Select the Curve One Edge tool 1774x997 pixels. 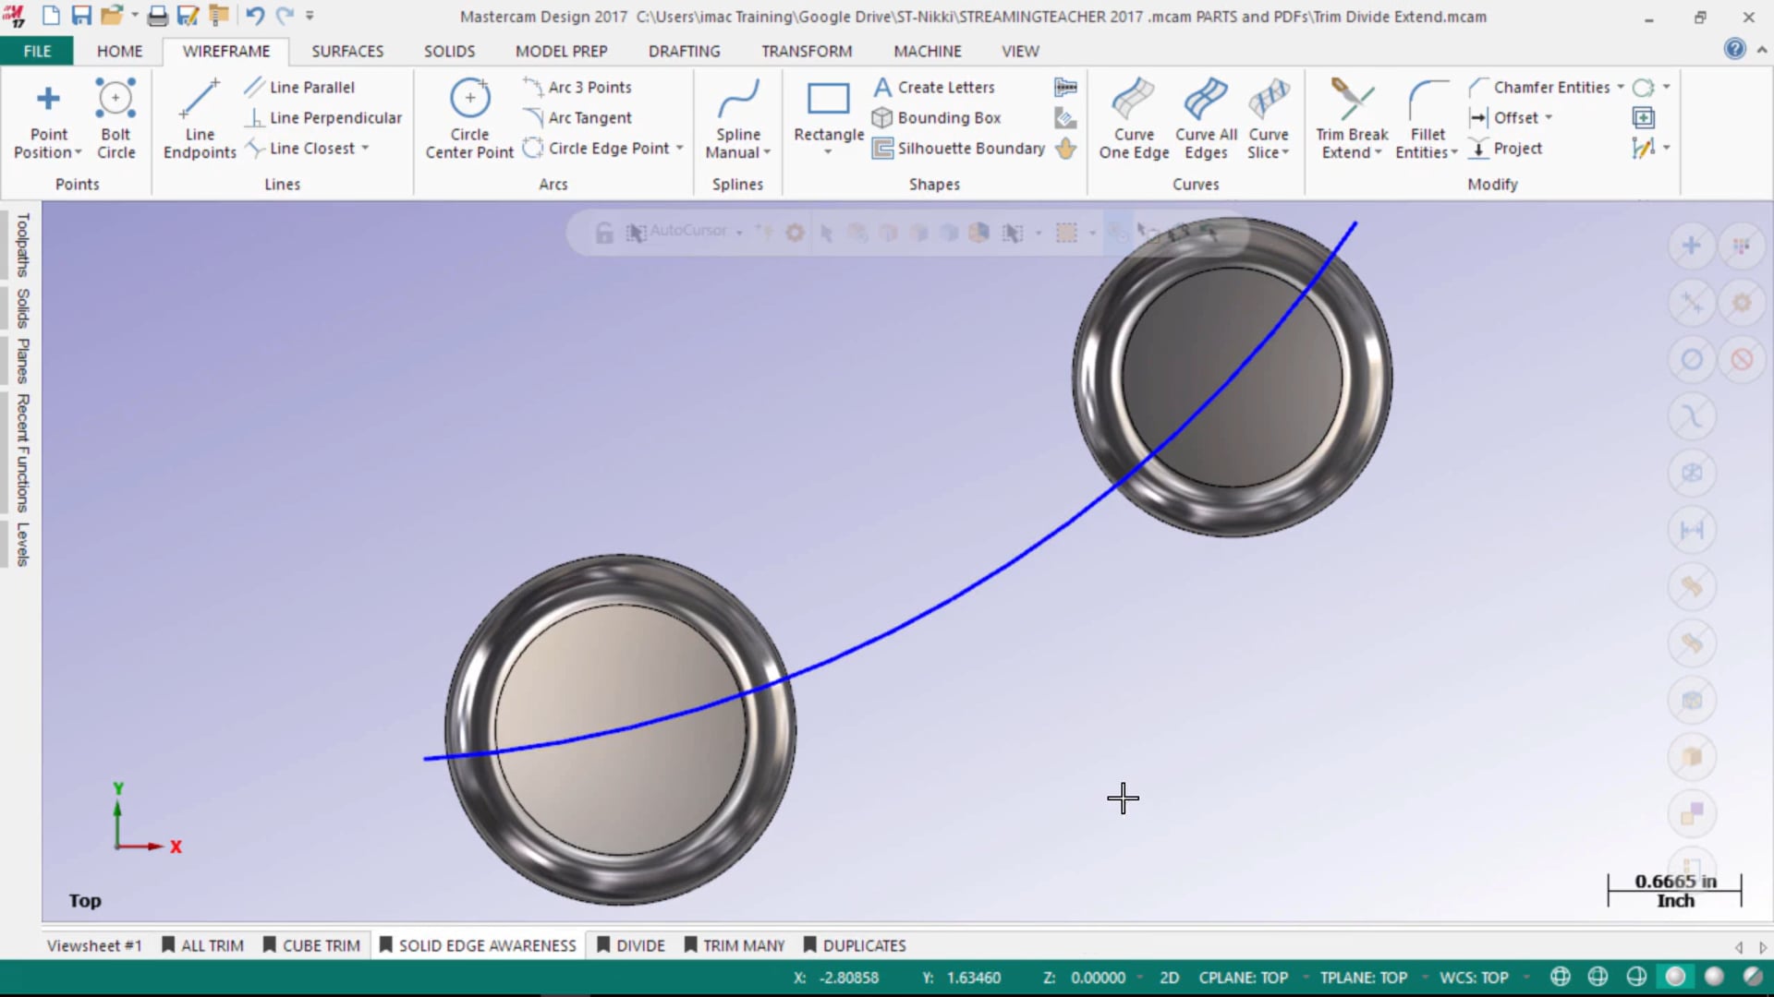pyautogui.click(x=1133, y=118)
